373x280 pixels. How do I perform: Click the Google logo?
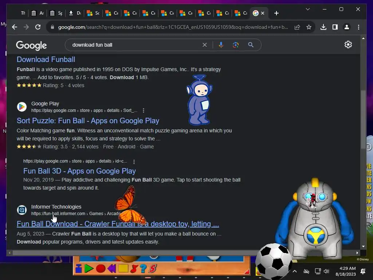tap(31, 45)
